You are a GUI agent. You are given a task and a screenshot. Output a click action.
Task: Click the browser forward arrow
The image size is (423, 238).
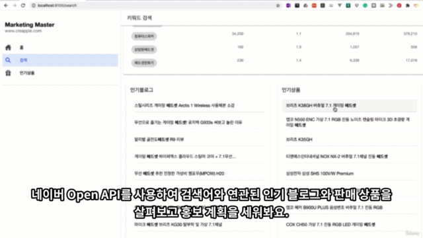coord(15,5)
